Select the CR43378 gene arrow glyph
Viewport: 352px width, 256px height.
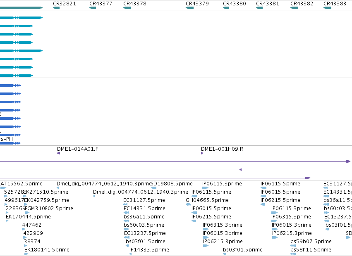pyautogui.click(x=127, y=8)
